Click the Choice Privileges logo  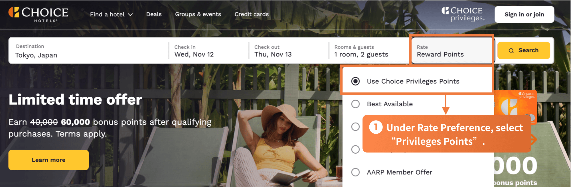(463, 14)
